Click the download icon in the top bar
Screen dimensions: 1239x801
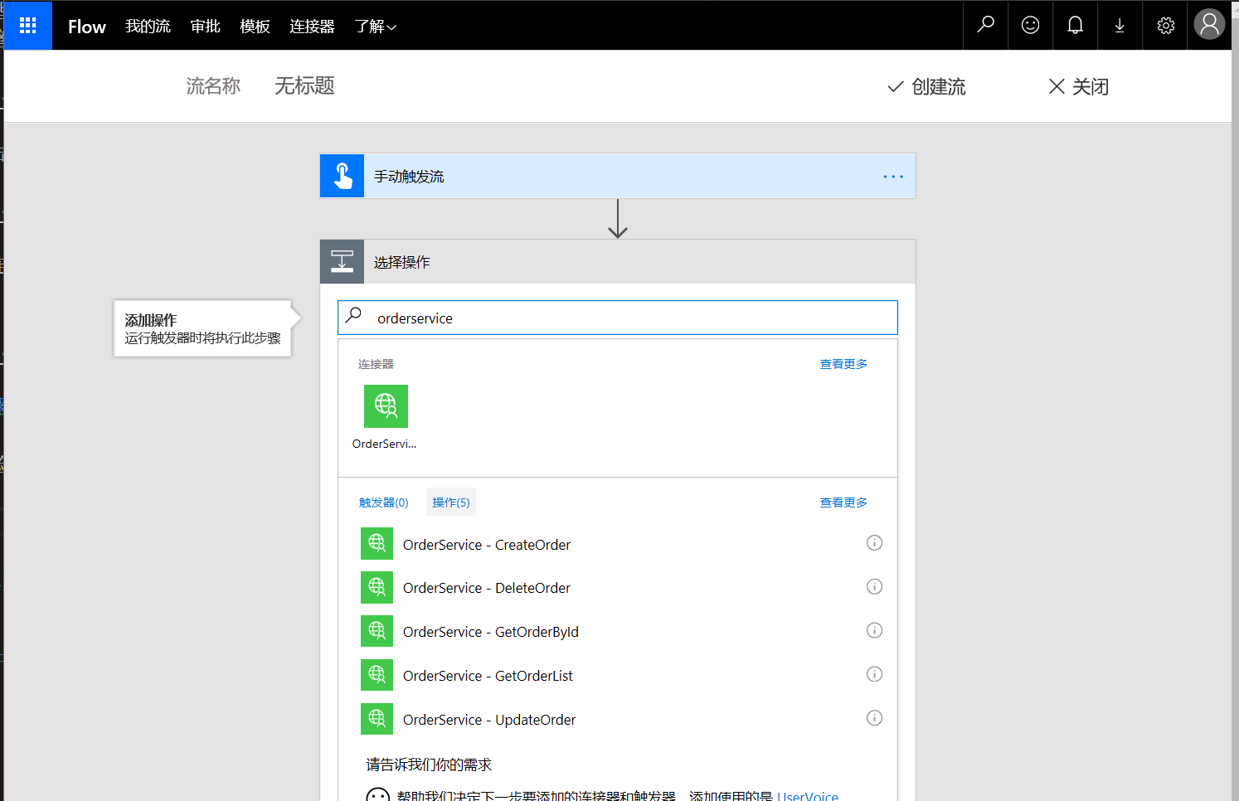coord(1120,25)
